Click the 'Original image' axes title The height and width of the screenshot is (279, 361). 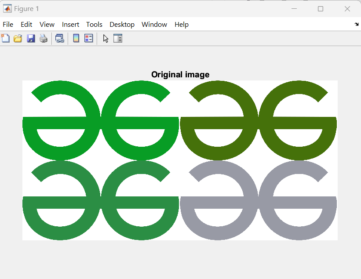click(x=180, y=75)
